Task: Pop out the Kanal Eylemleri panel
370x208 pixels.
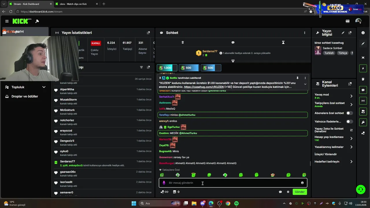Action: [350, 84]
